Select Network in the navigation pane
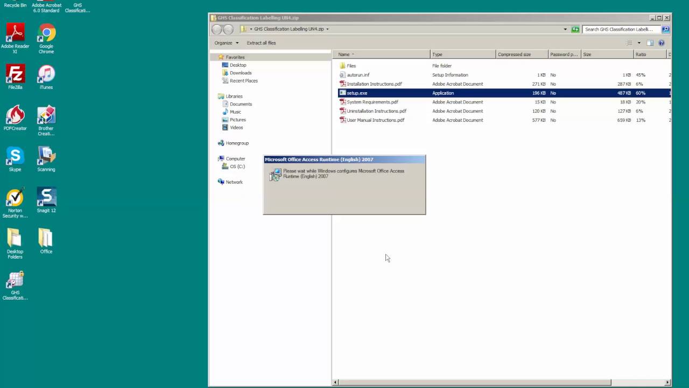 [x=230, y=182]
